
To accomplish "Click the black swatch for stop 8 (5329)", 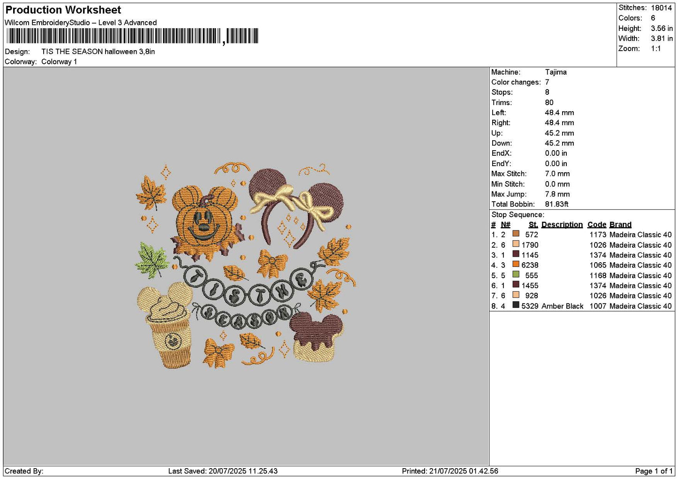I will pos(516,305).
